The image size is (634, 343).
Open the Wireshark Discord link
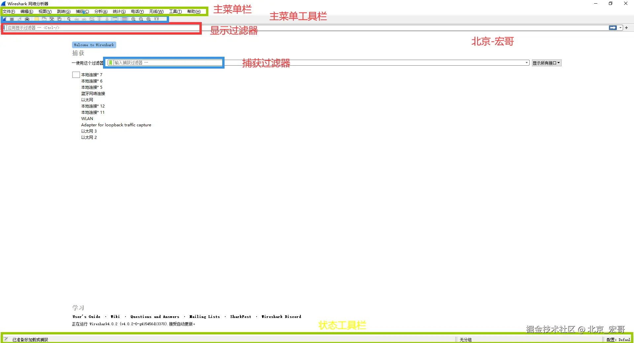(281, 317)
